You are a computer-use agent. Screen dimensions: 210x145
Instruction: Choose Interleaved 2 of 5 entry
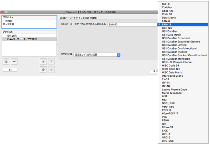click(183, 76)
